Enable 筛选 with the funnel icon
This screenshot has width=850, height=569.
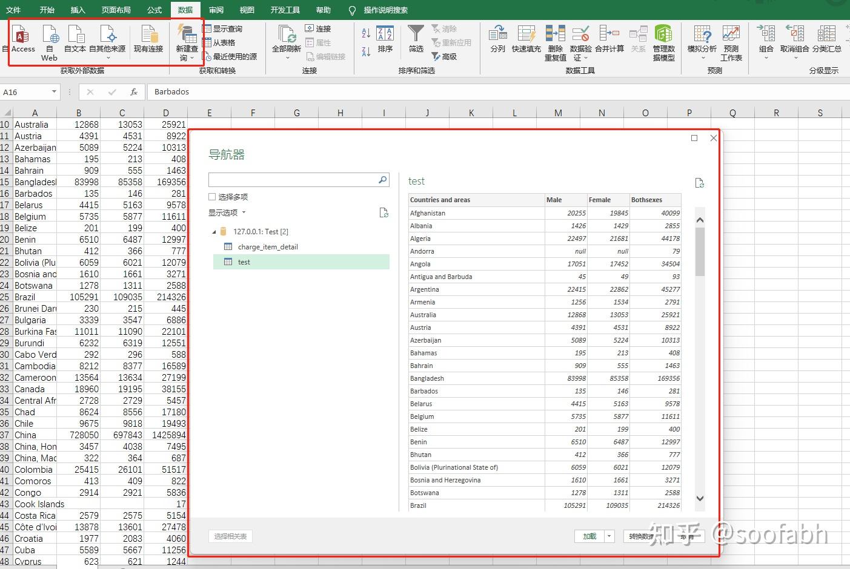(416, 41)
